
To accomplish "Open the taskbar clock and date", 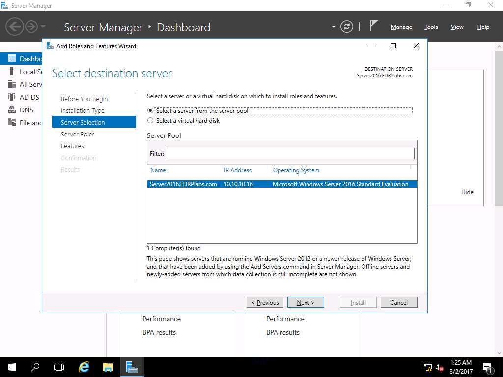I will [461, 367].
